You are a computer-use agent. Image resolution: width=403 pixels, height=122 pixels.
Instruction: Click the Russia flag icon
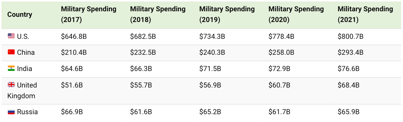point(11,112)
